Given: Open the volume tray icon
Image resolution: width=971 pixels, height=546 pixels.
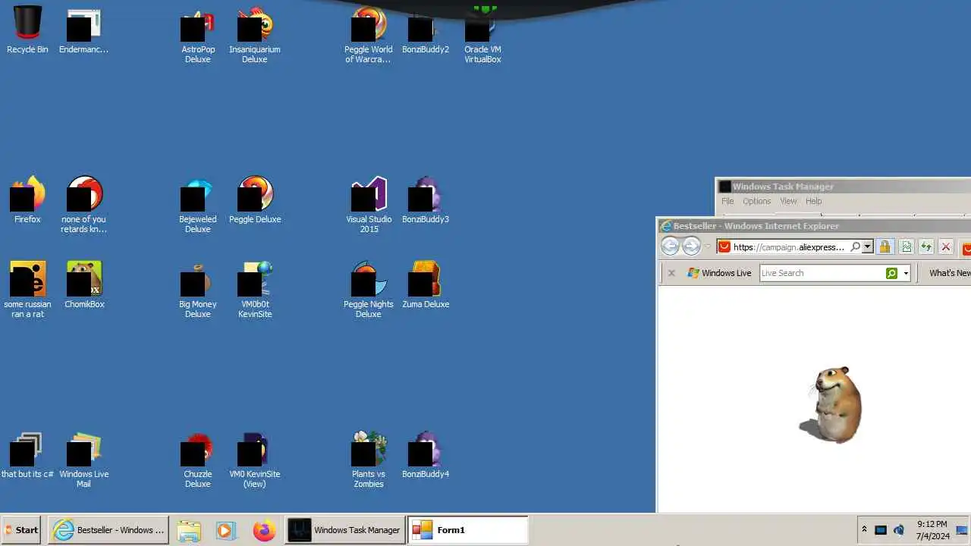Looking at the screenshot, I should (899, 530).
